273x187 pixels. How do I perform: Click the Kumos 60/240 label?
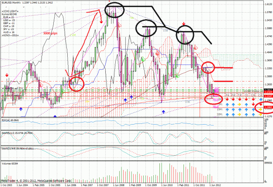point(9,14)
